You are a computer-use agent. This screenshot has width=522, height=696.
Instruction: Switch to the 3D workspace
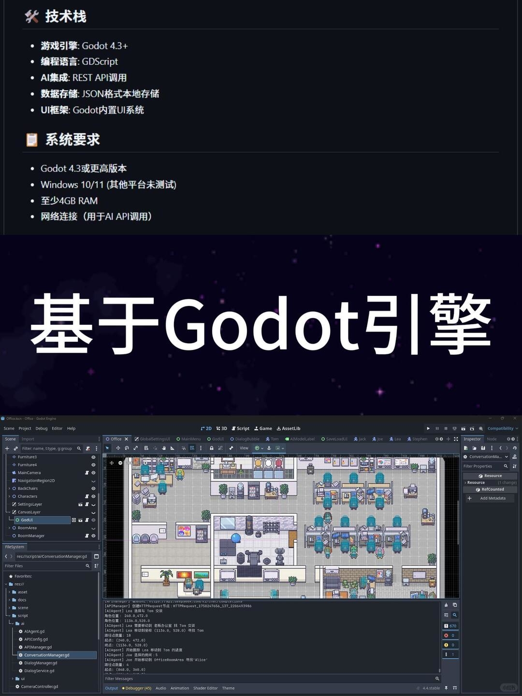pos(222,428)
